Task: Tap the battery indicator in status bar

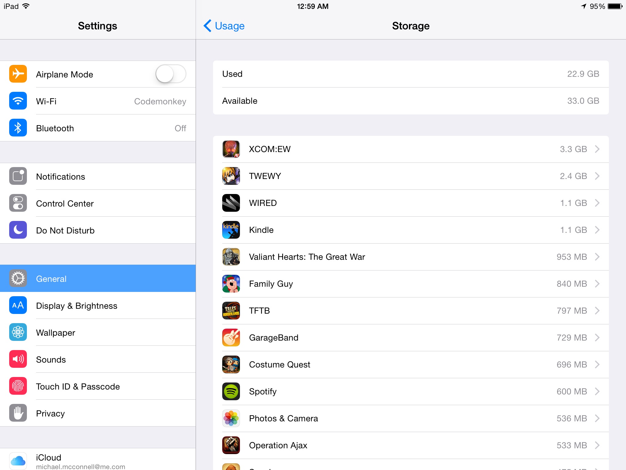Action: tap(615, 6)
